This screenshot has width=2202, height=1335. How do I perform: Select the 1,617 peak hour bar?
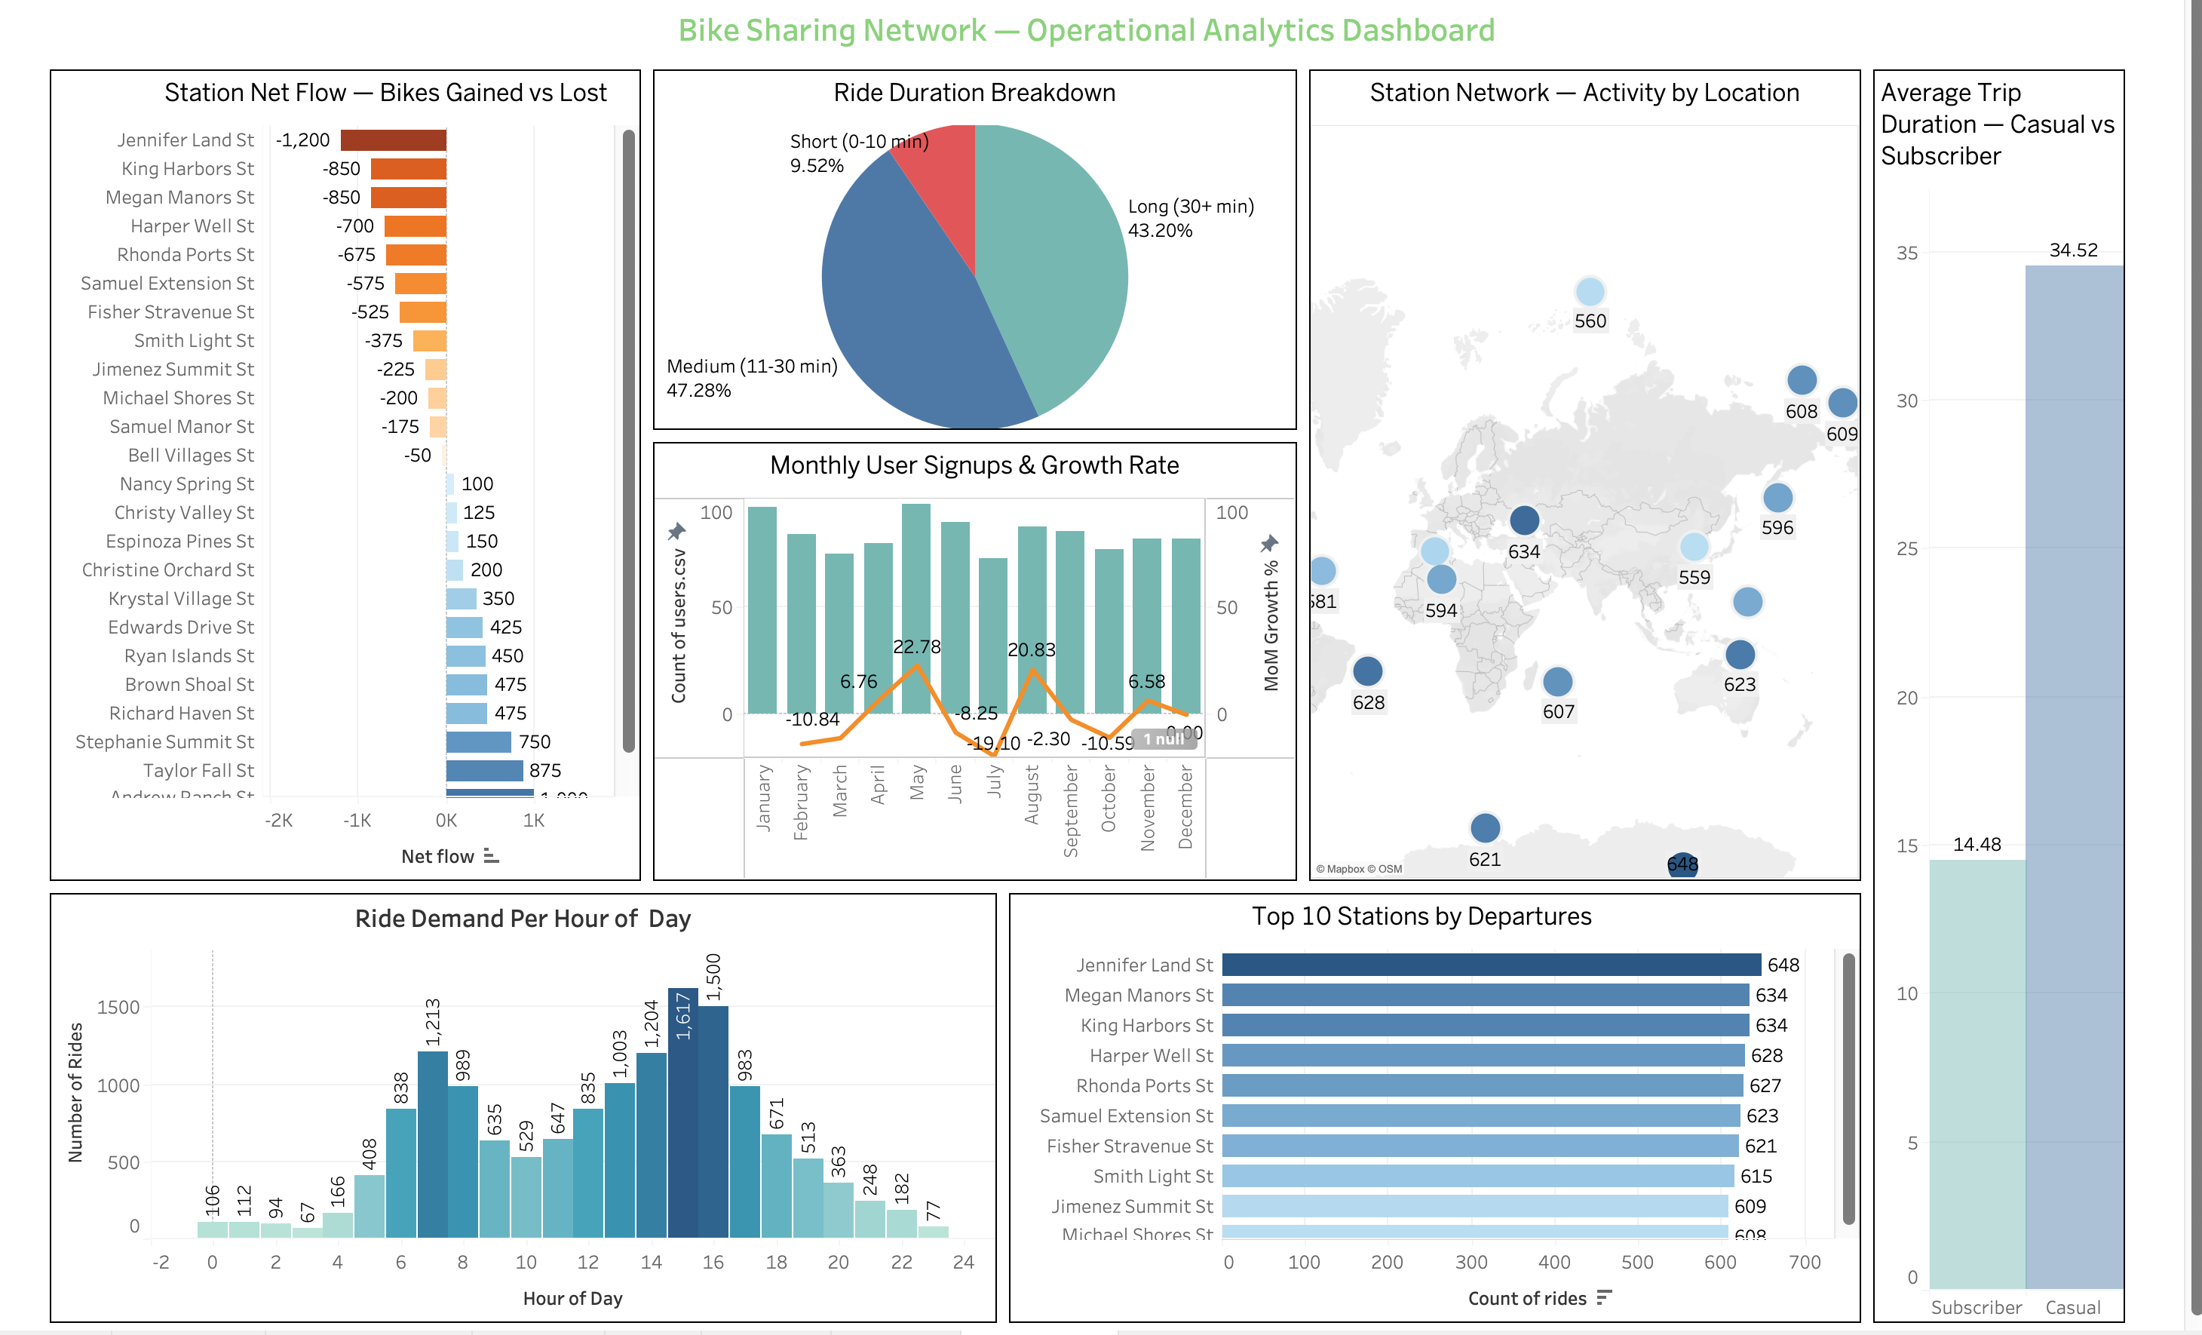pos(682,1112)
